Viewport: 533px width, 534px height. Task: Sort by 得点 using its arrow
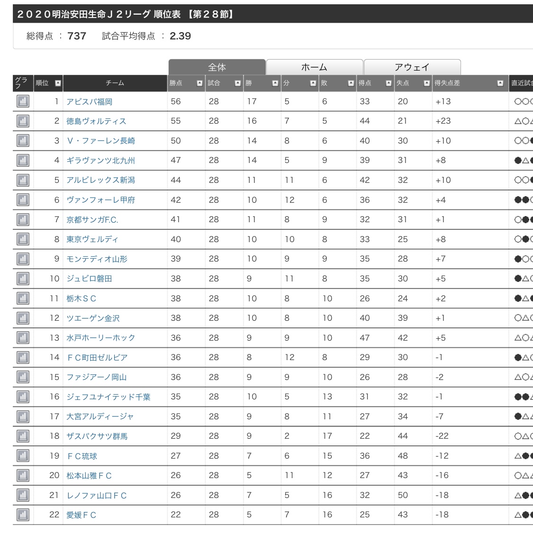[388, 83]
